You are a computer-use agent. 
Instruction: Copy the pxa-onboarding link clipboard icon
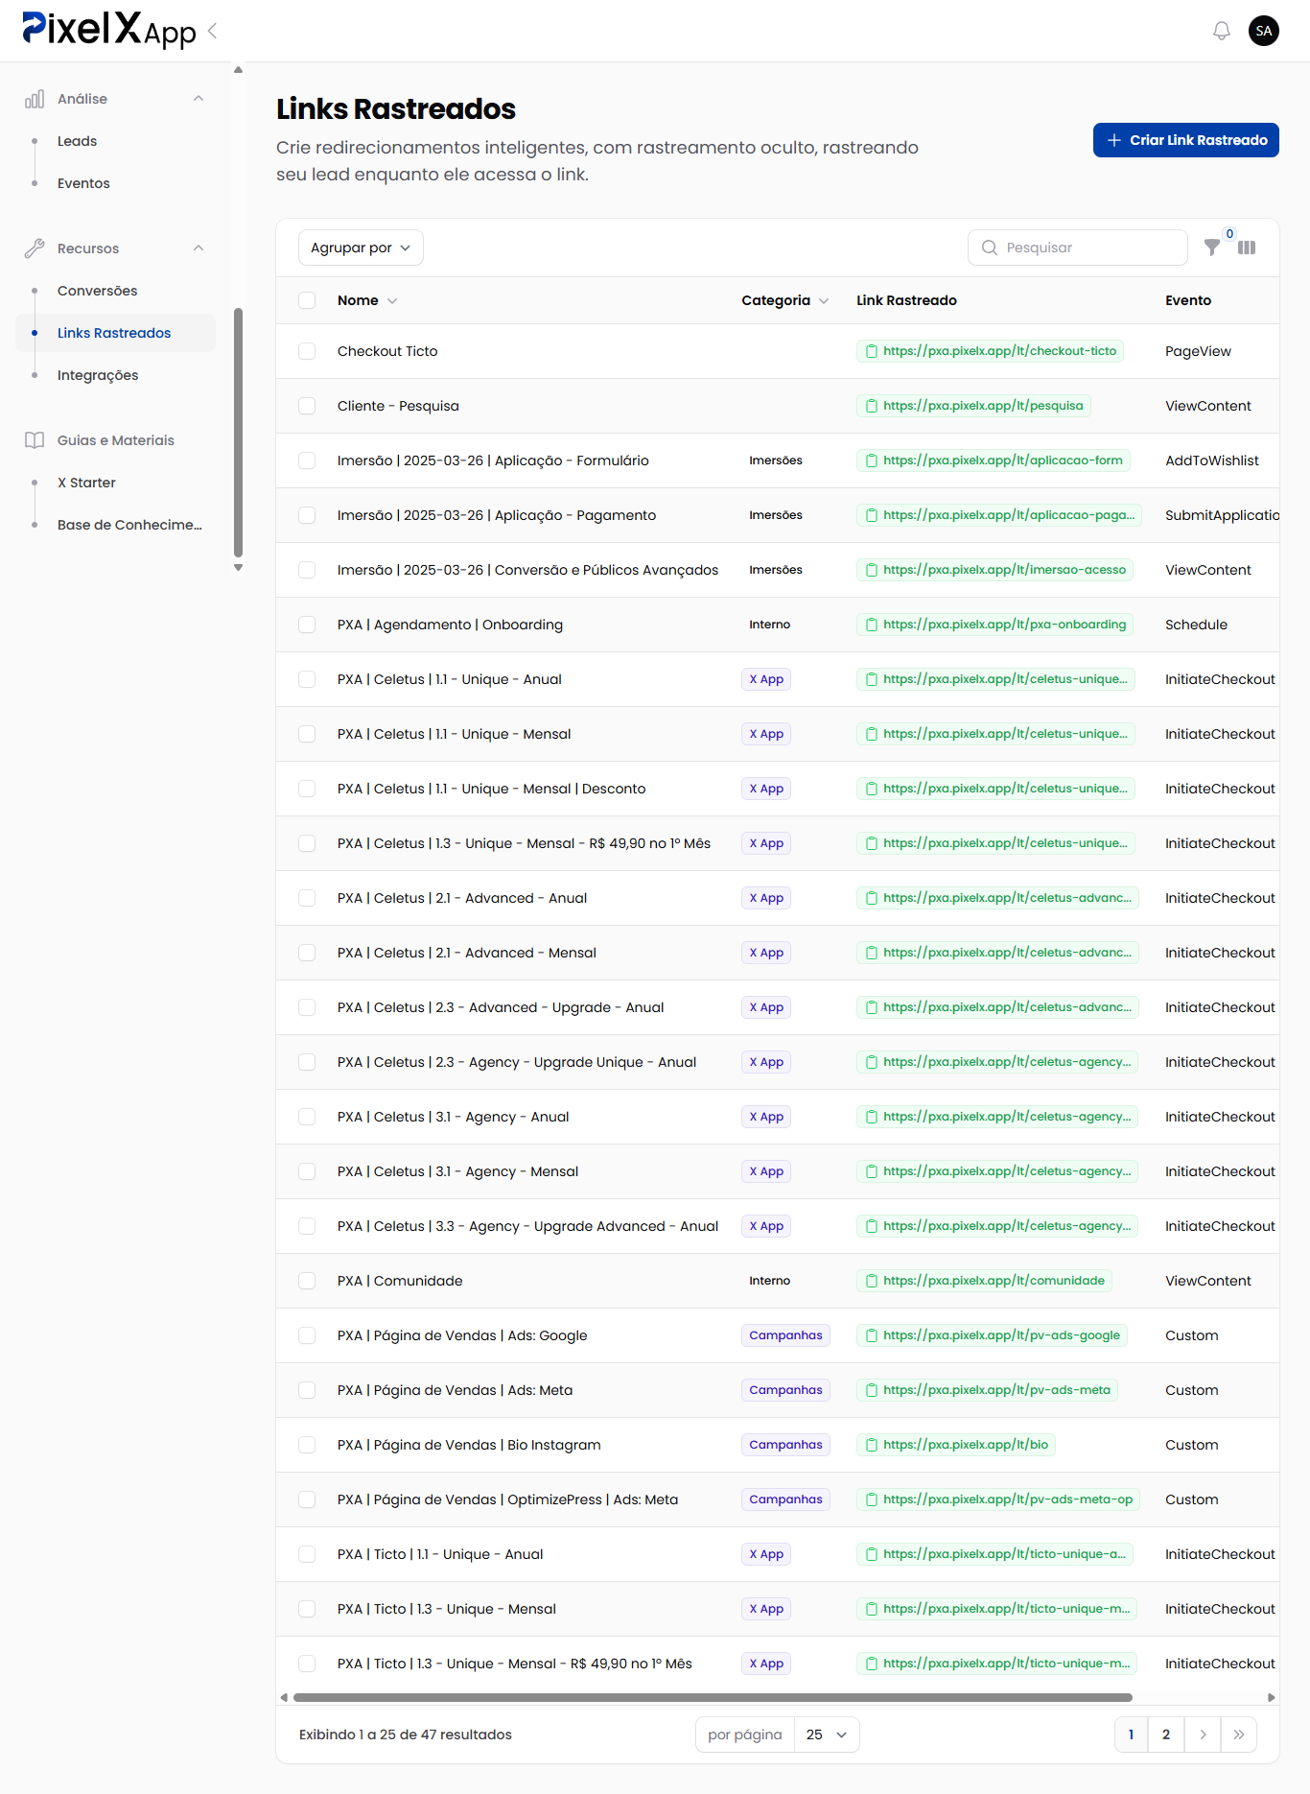(x=872, y=625)
